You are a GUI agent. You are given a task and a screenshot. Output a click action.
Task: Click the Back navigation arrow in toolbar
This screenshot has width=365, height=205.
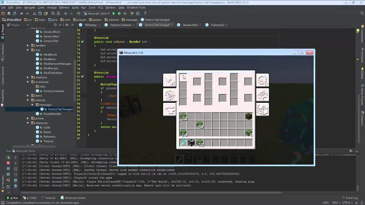point(66,13)
